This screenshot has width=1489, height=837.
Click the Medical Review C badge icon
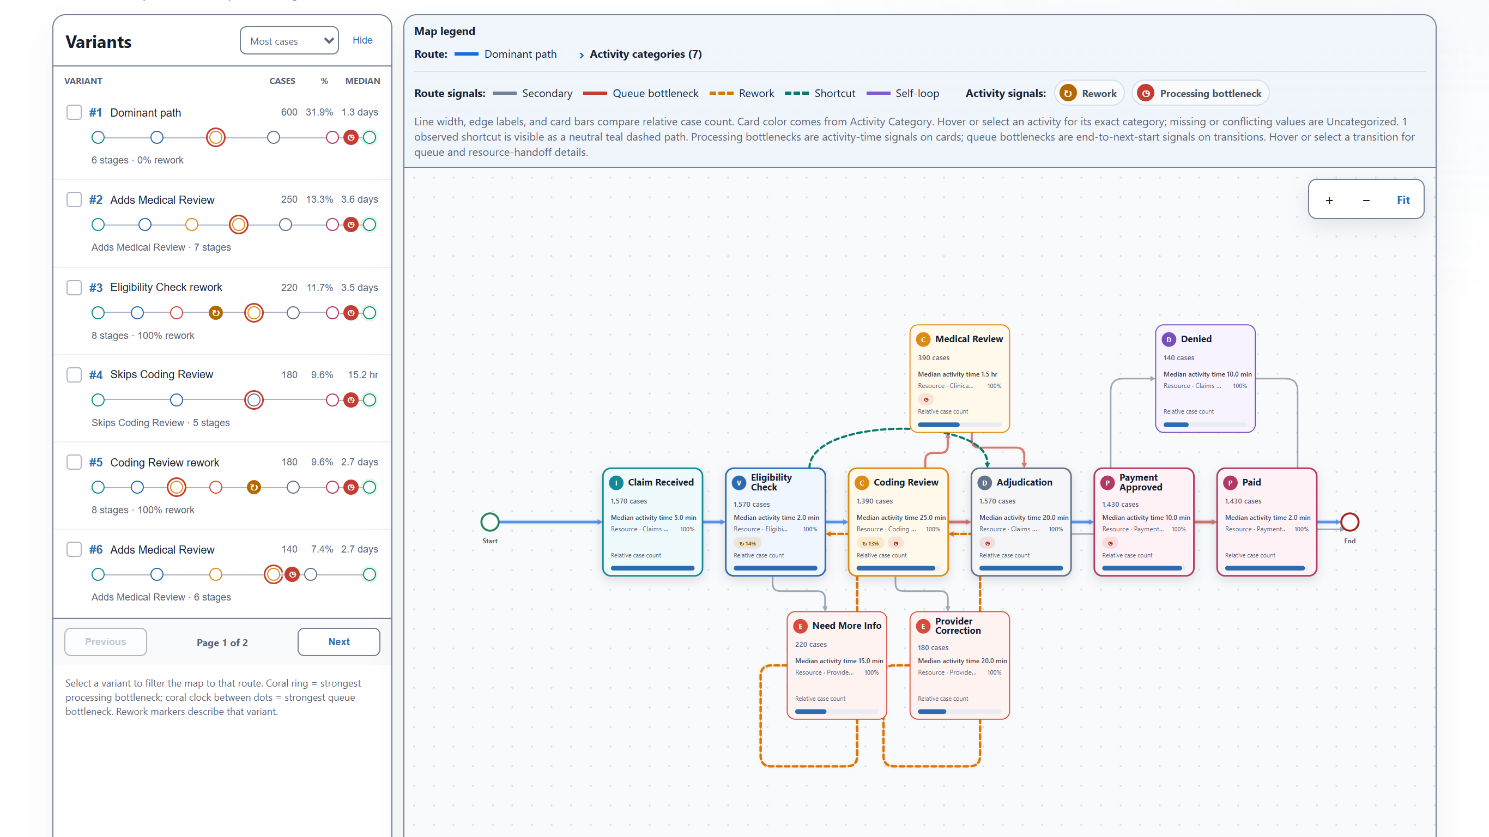pos(923,339)
